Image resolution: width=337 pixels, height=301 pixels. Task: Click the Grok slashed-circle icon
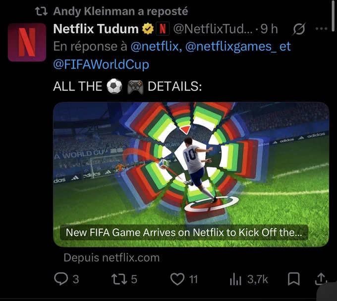pos(298,29)
